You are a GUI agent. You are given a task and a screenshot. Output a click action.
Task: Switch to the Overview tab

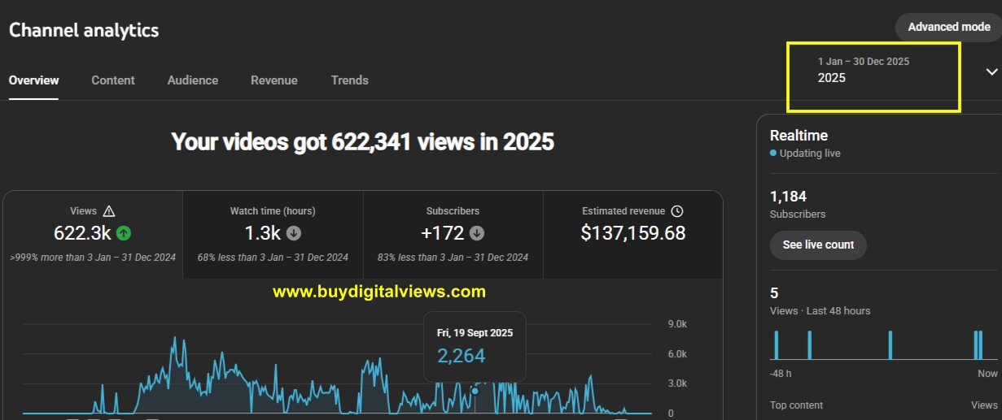coord(33,80)
